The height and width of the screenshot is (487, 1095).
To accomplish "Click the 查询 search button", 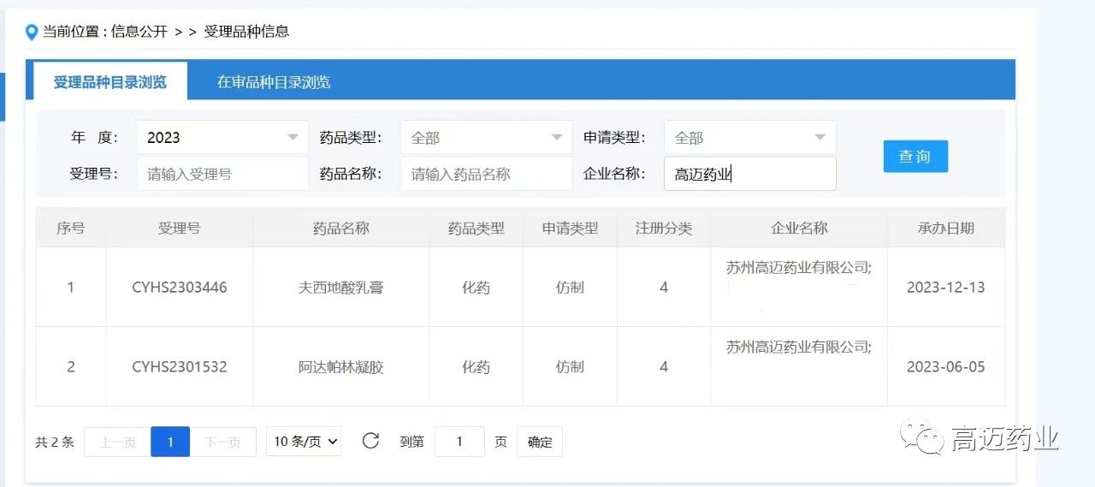I will pos(914,157).
